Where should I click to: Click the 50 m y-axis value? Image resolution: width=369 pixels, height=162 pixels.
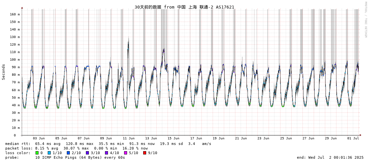[x=16, y=97]
